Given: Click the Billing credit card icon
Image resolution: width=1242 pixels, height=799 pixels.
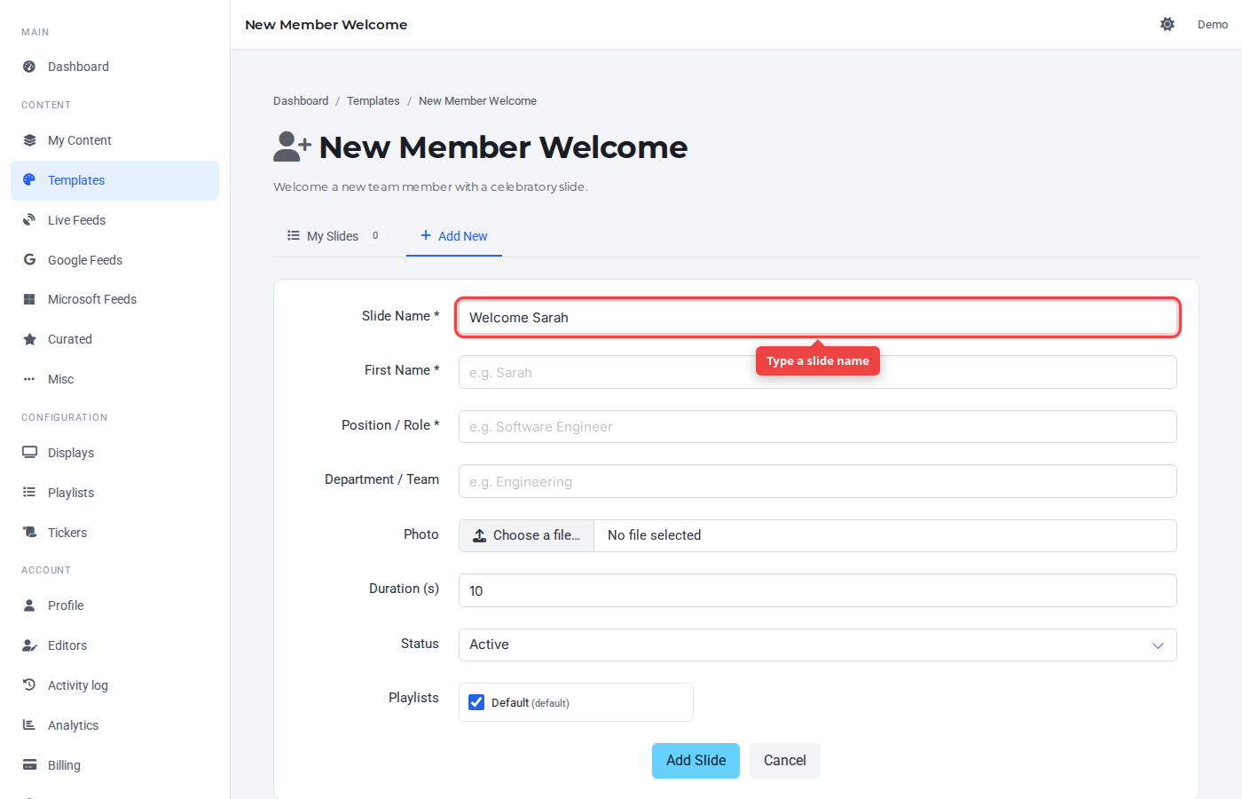Looking at the screenshot, I should pyautogui.click(x=29, y=765).
